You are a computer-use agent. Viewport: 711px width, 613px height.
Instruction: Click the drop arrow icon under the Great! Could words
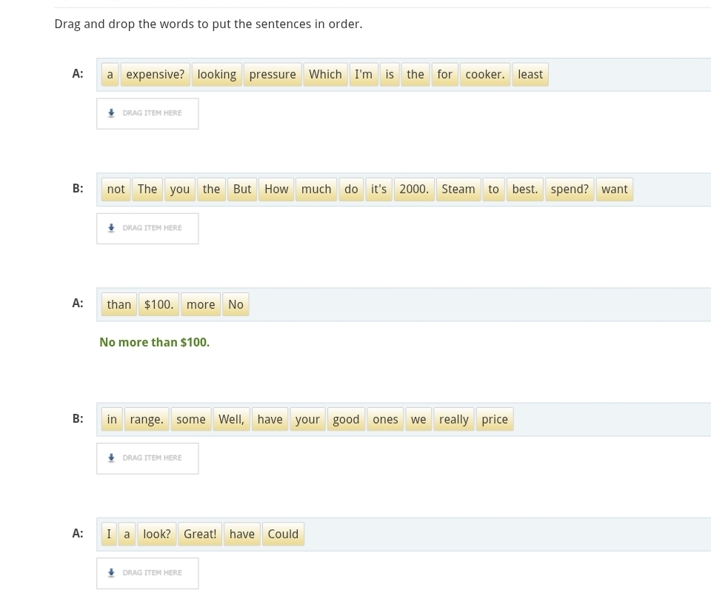[x=111, y=573]
